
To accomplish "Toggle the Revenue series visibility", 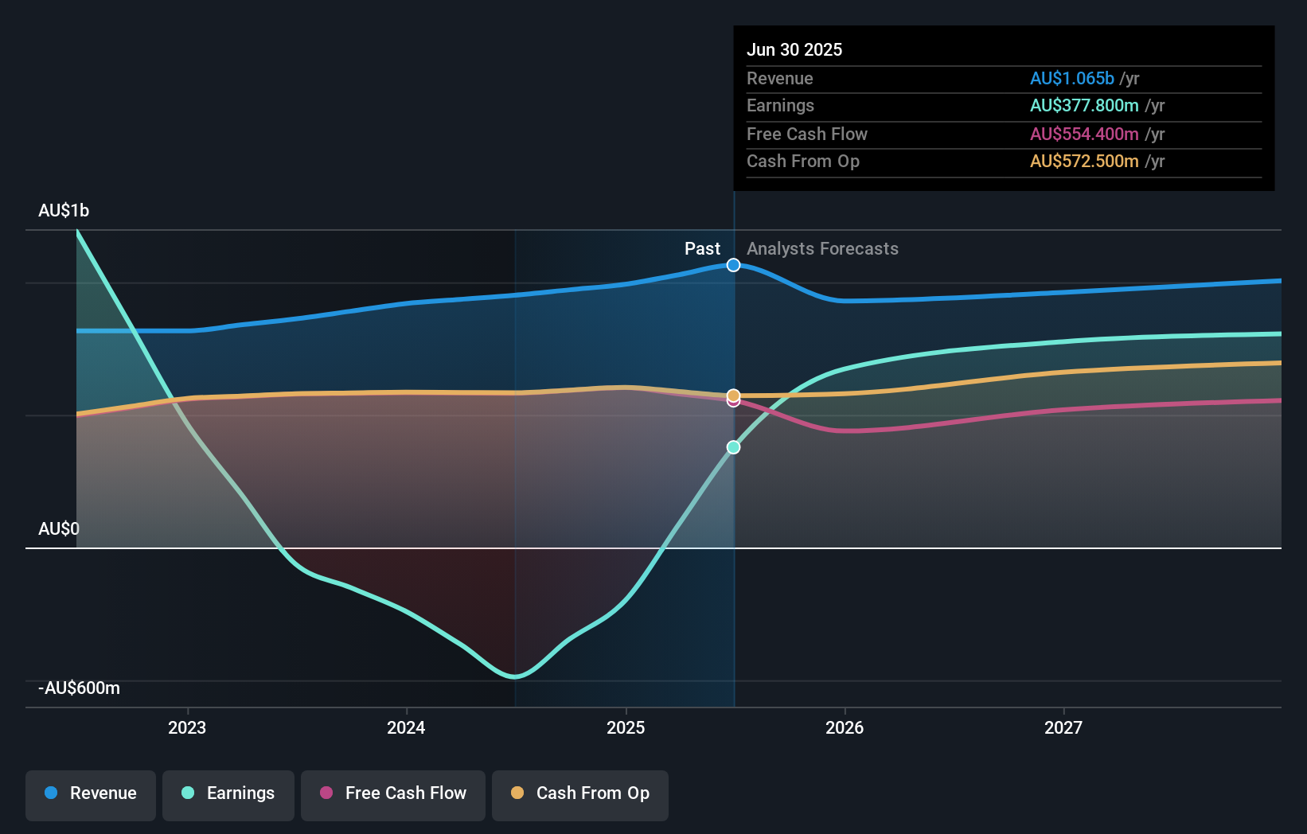I will (x=90, y=793).
